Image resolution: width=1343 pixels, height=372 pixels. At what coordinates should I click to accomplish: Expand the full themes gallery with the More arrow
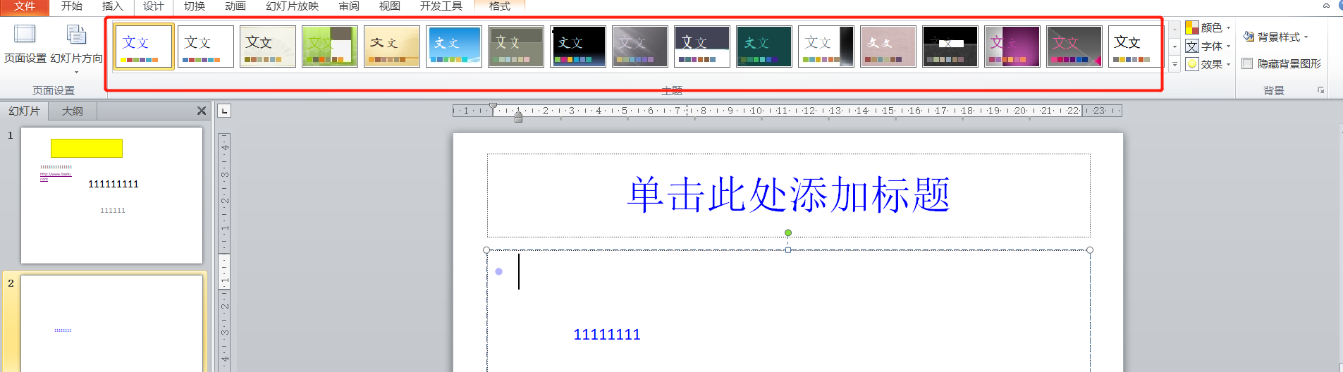(1175, 64)
